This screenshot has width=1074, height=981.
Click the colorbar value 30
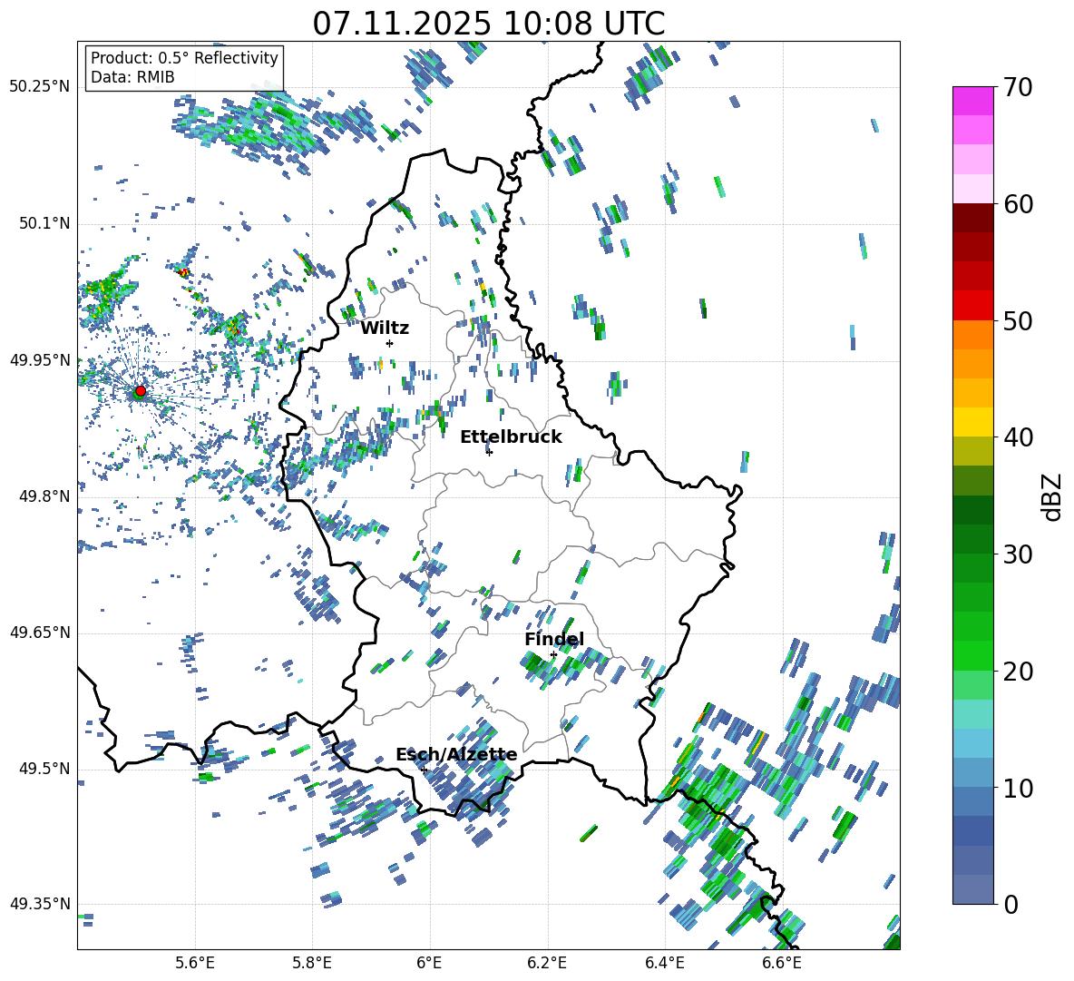point(1019,554)
